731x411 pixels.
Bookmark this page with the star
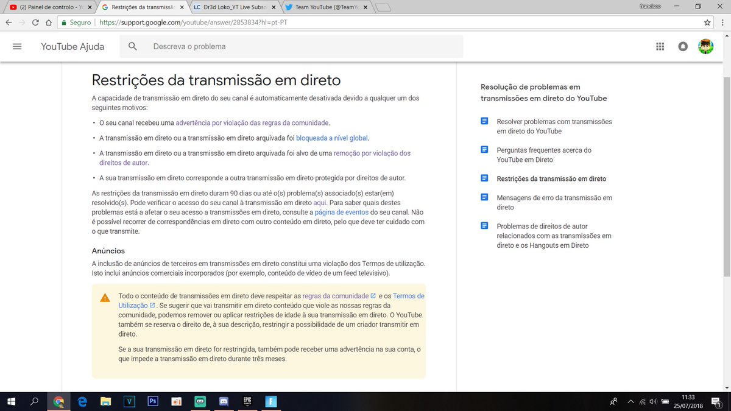[707, 23]
